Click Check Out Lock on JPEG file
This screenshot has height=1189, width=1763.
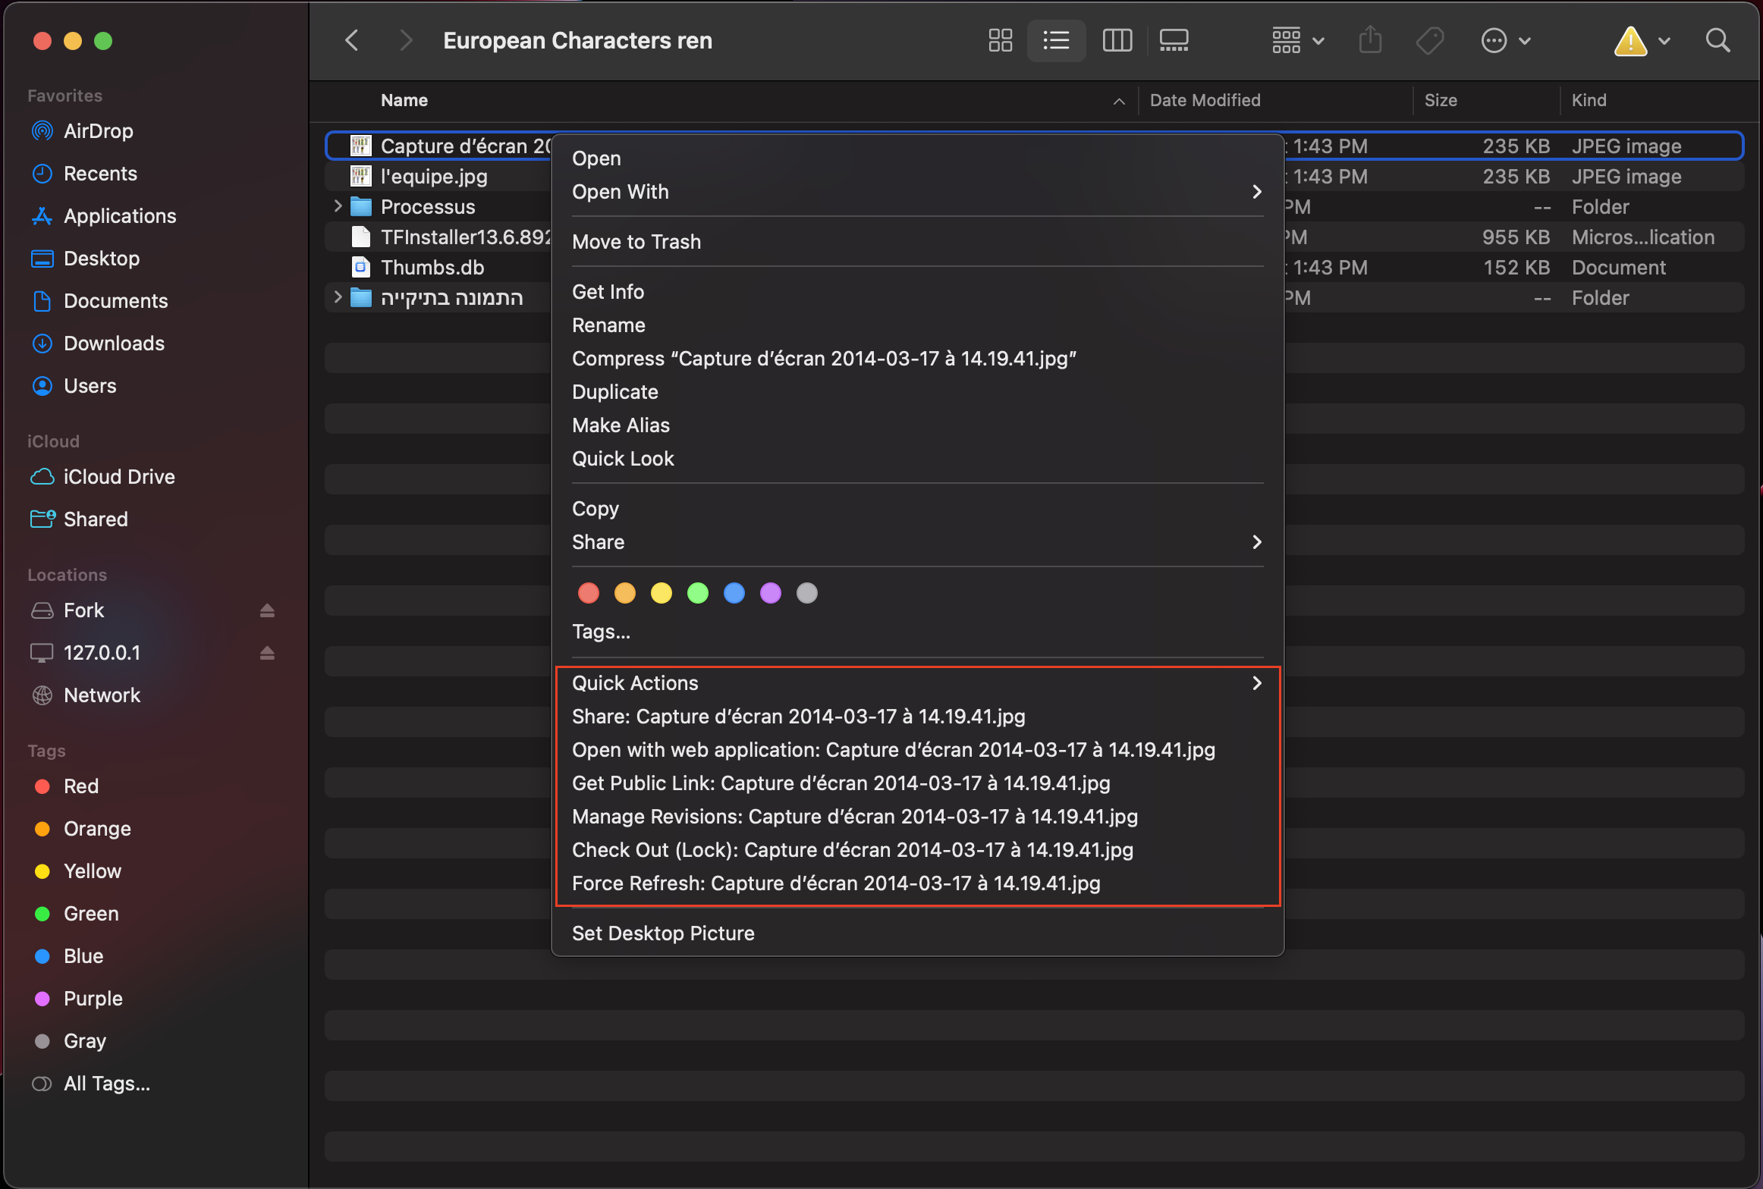pyautogui.click(x=851, y=849)
